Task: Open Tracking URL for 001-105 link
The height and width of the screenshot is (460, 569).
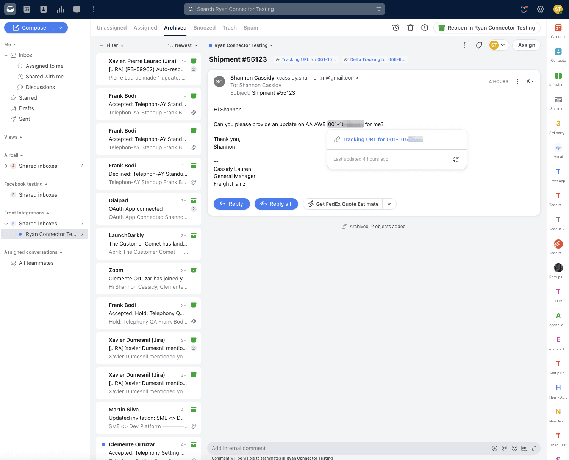Action: pyautogui.click(x=375, y=139)
